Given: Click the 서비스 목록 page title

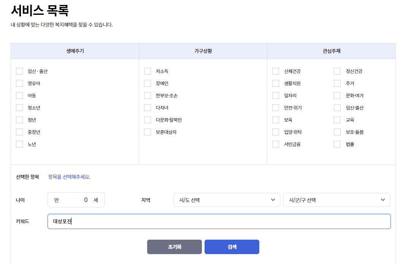Looking at the screenshot, I should (x=40, y=10).
